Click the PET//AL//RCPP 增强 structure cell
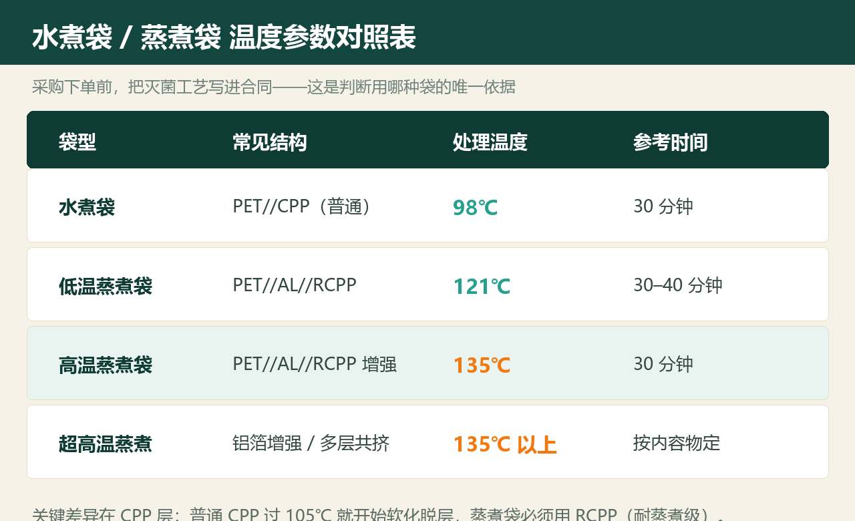The width and height of the screenshot is (855, 521). pos(315,364)
